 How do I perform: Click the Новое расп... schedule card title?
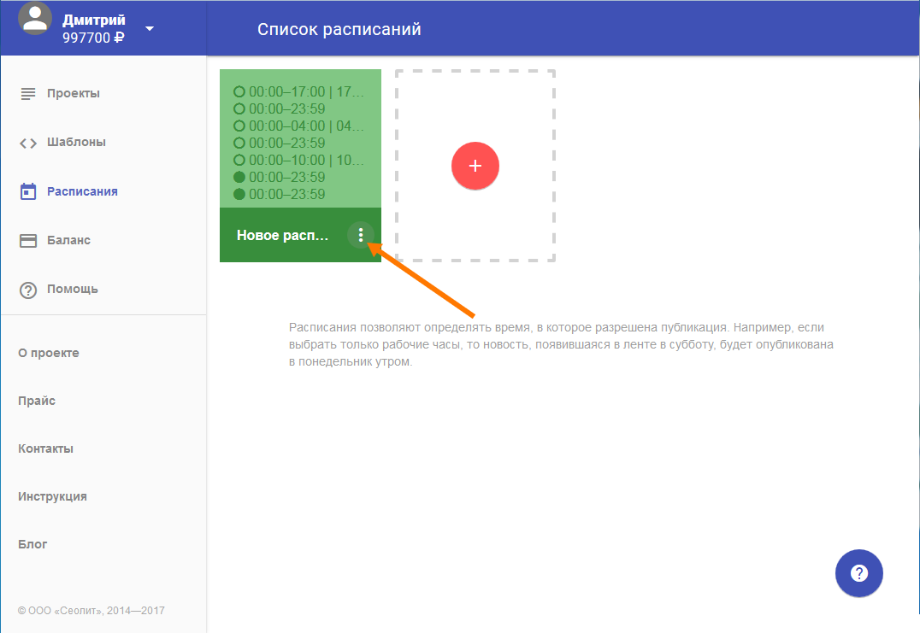(282, 235)
